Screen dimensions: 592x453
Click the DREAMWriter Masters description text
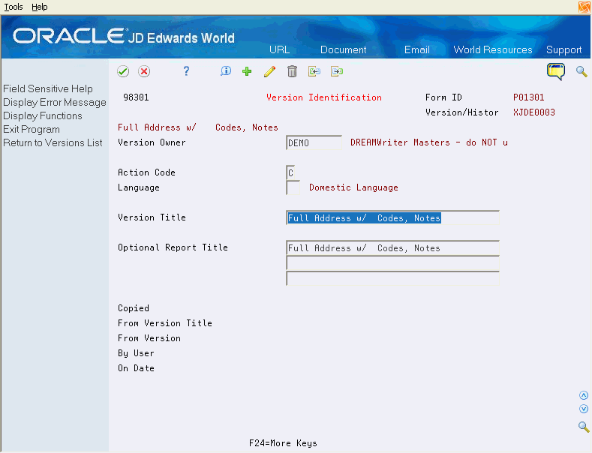point(429,142)
